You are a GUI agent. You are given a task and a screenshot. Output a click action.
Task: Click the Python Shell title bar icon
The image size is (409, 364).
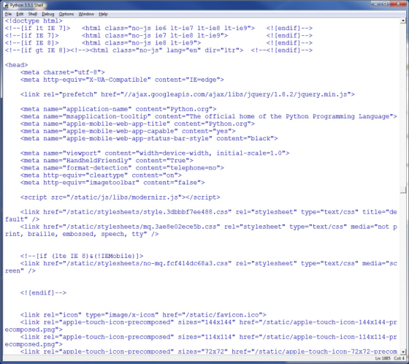point(6,5)
